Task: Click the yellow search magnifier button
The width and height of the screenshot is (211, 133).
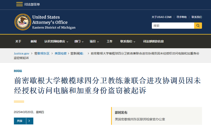Action: [198, 26]
